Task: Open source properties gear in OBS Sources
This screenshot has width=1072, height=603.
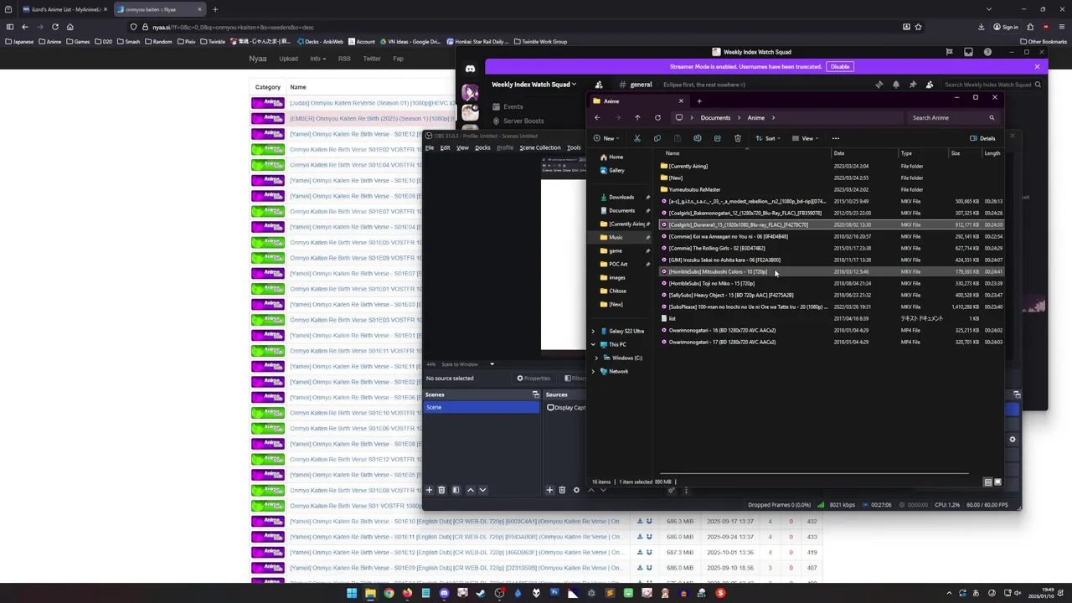Action: pyautogui.click(x=576, y=490)
